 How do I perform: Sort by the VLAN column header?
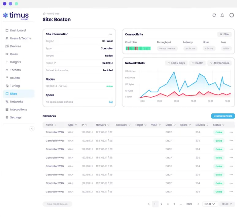coord(156,125)
